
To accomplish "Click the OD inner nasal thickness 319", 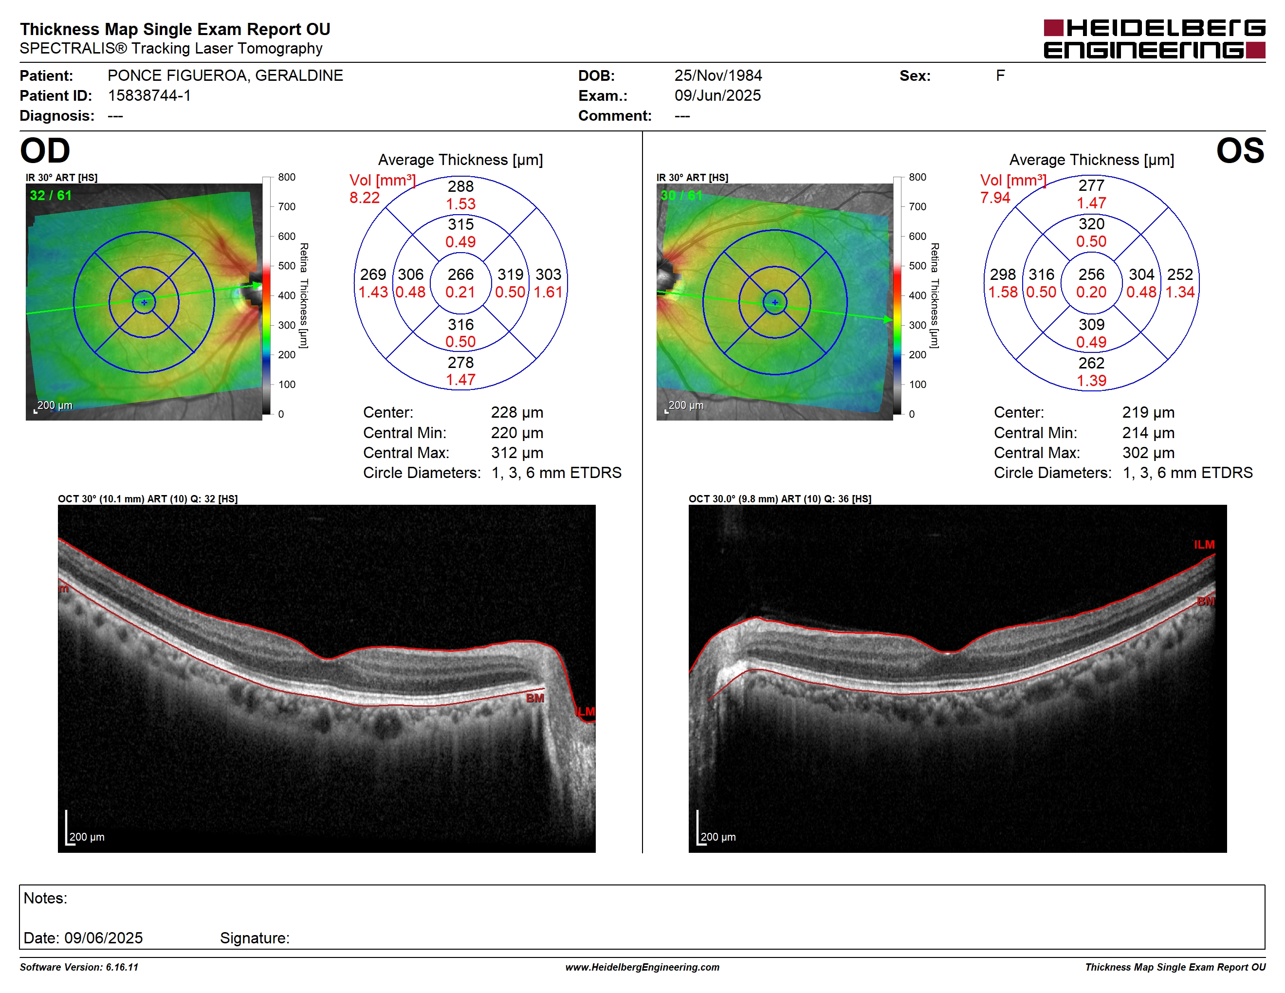I will click(x=511, y=274).
